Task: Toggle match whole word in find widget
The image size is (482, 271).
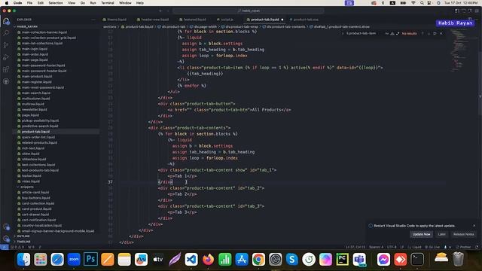Action: (x=392, y=33)
